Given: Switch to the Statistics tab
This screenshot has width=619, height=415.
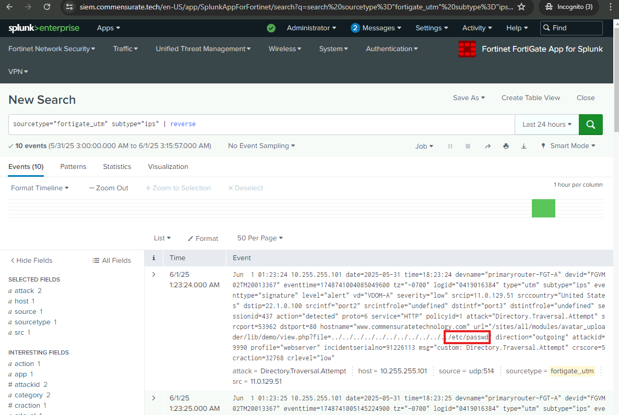Looking at the screenshot, I should point(117,167).
